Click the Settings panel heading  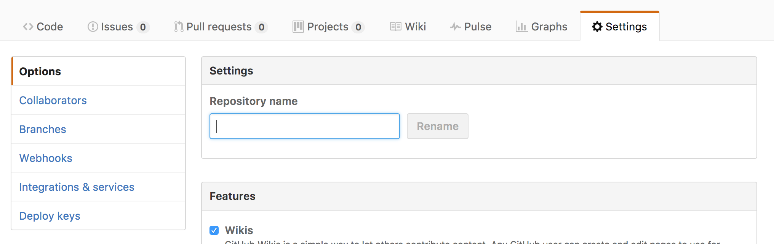click(x=231, y=71)
